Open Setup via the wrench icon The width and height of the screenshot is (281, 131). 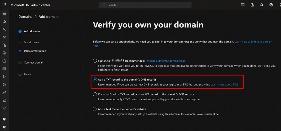point(4,92)
